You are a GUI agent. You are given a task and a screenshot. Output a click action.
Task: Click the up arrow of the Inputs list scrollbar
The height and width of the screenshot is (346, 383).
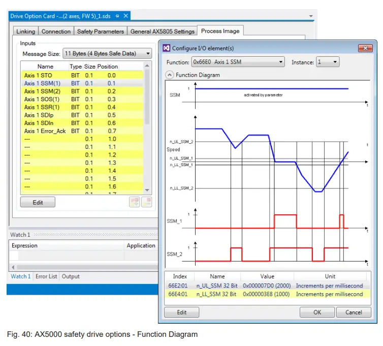point(147,66)
